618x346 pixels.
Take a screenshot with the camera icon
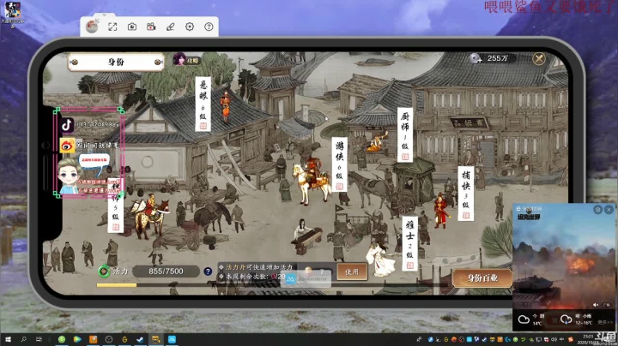[132, 27]
